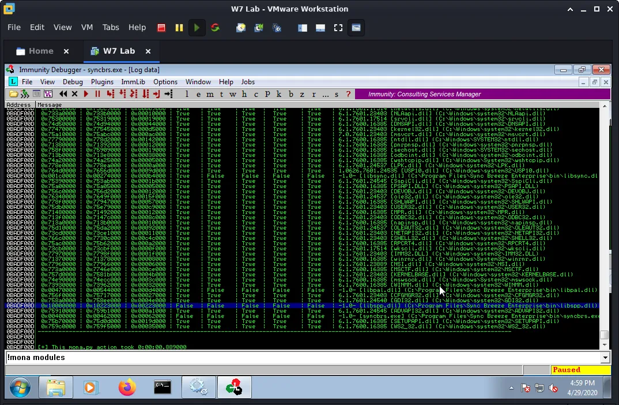Select the syncbrs.exe log row

303,316
